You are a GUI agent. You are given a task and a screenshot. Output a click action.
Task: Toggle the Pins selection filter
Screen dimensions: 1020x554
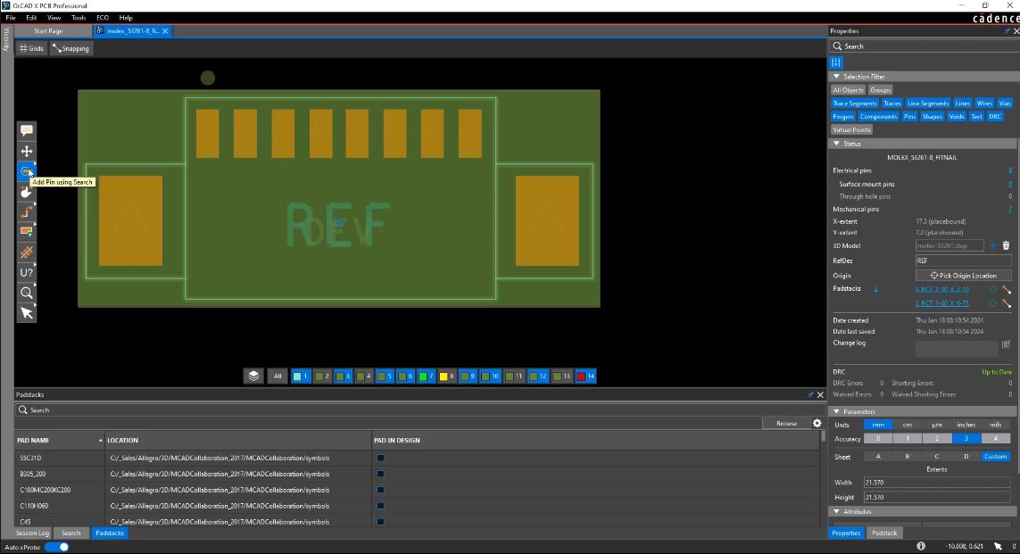coord(909,117)
